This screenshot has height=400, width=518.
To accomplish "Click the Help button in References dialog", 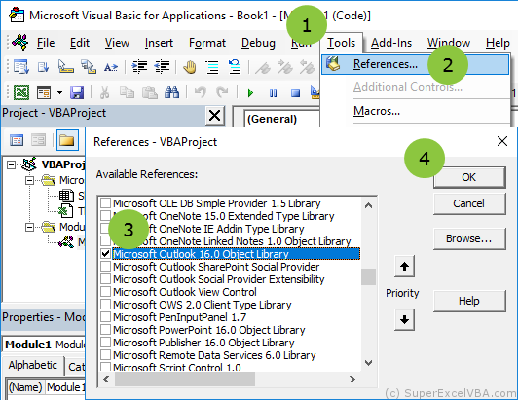I will (469, 301).
